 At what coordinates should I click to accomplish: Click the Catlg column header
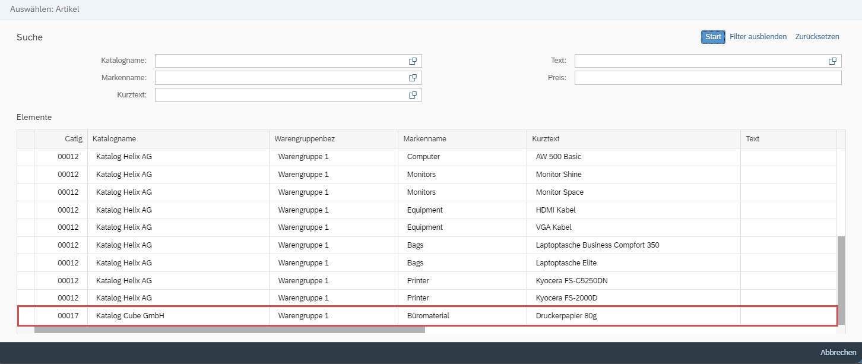61,139
